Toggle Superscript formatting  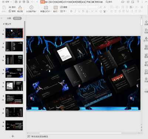click(92, 11)
